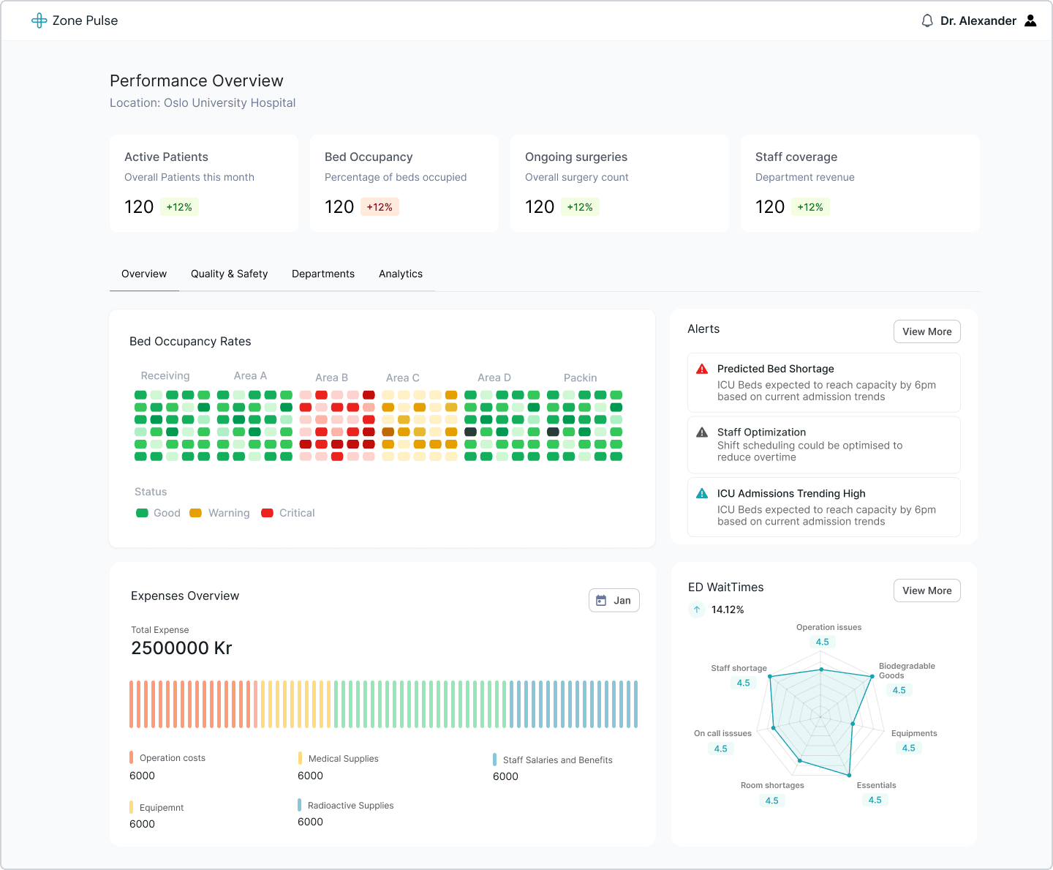The width and height of the screenshot is (1053, 870).
Task: Open the user profile icon
Action: (1030, 20)
